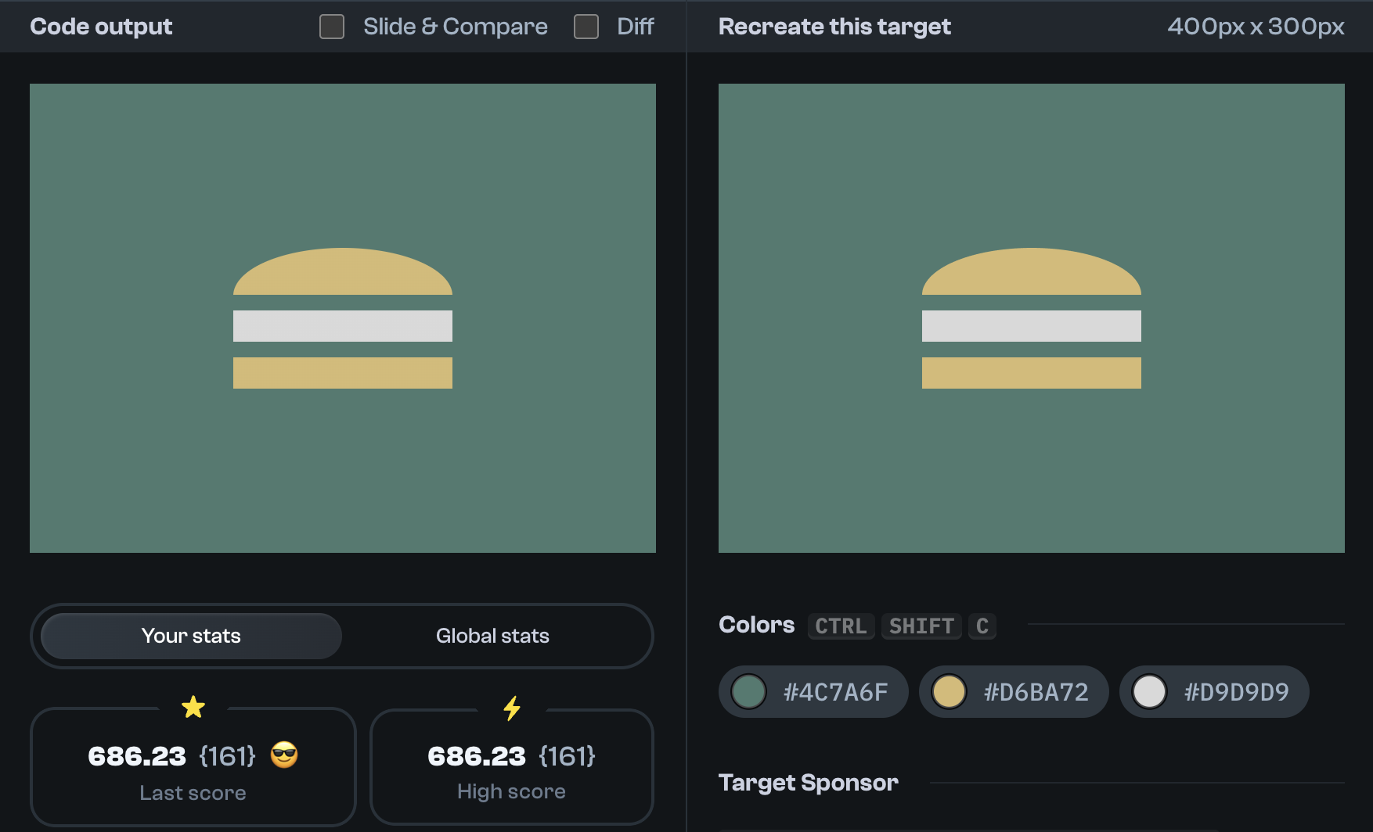The image size is (1373, 832).
Task: Tick the Diff checkbox
Action: (x=586, y=27)
